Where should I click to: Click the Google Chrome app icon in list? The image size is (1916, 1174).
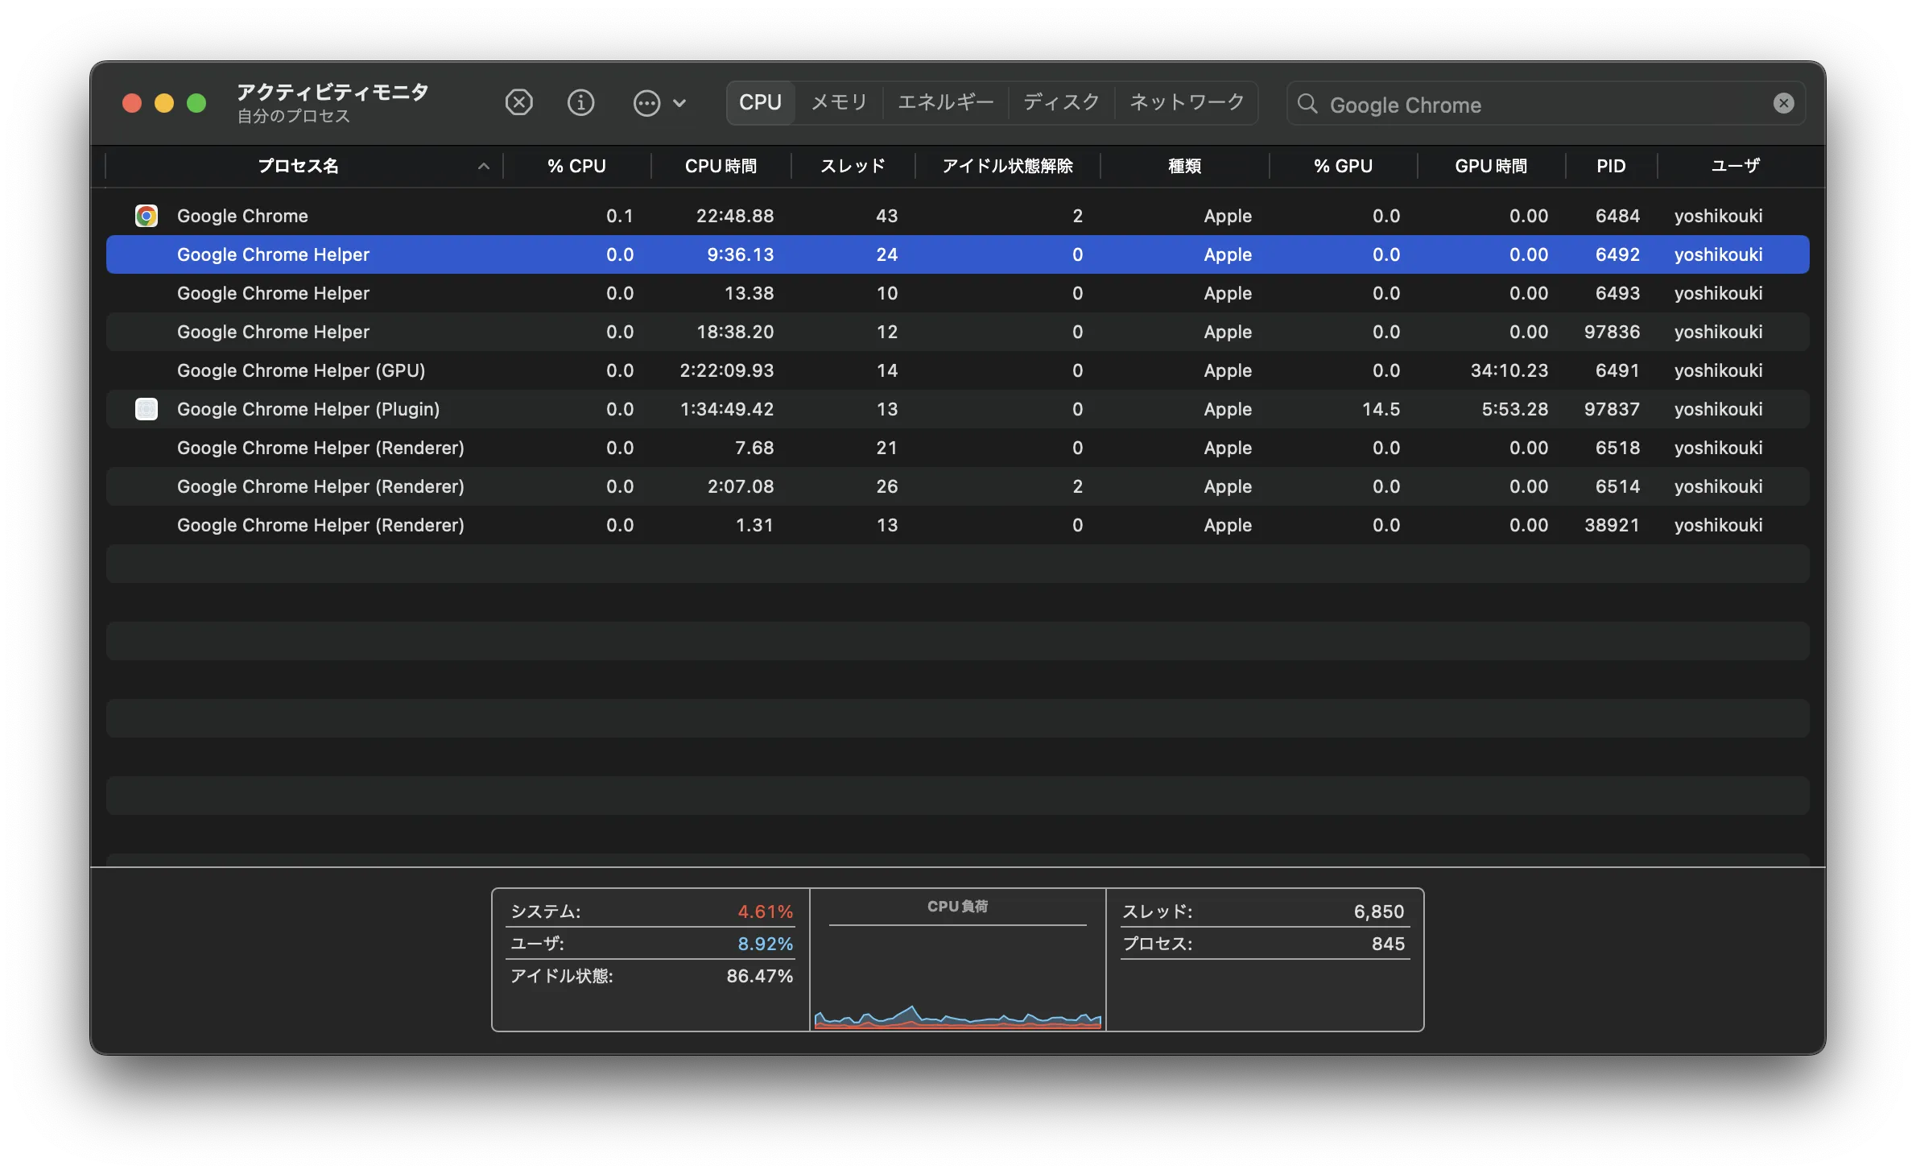click(x=146, y=216)
